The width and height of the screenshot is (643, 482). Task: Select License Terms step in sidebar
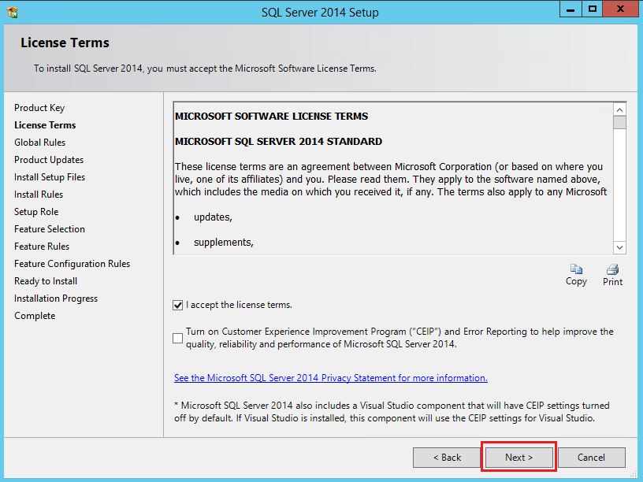point(45,125)
